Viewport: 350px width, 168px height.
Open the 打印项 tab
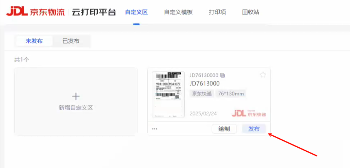[x=217, y=12]
